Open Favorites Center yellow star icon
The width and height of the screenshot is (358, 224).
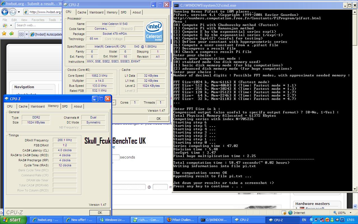[4, 34]
